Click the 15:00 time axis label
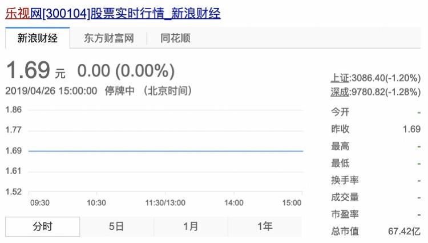The height and width of the screenshot is (243, 428). pos(292,203)
